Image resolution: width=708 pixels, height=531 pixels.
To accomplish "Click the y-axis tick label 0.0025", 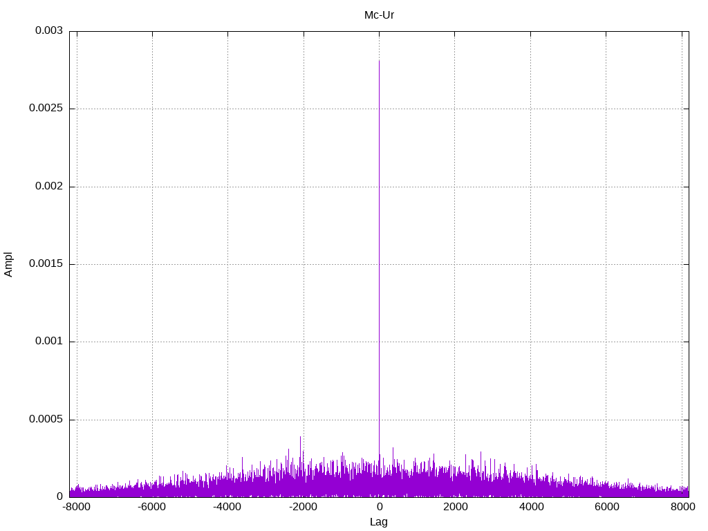I will [46, 108].
